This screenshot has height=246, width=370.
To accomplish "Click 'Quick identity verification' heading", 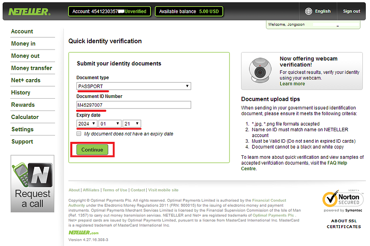I will 105,41.
